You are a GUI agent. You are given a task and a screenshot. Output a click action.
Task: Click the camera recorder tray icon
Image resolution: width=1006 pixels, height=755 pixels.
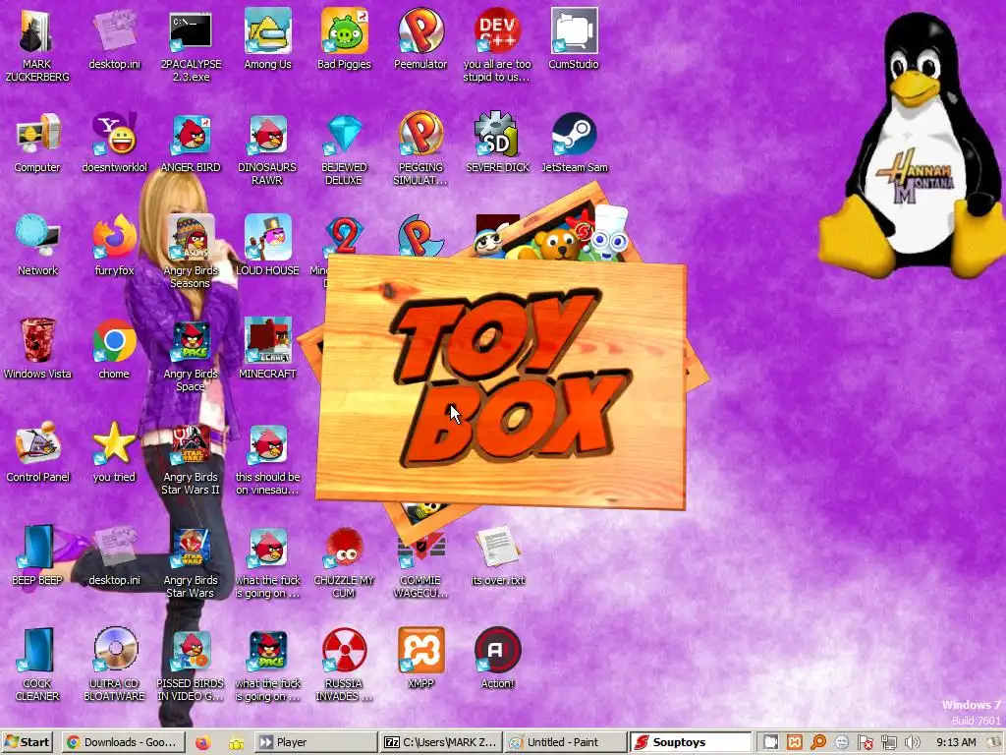tap(770, 742)
